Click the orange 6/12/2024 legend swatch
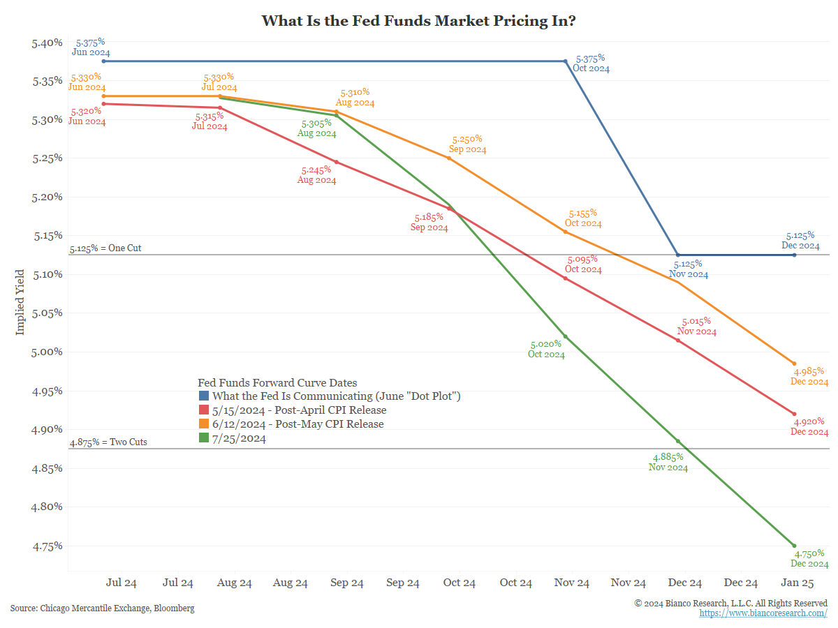838x628 pixels. [204, 424]
